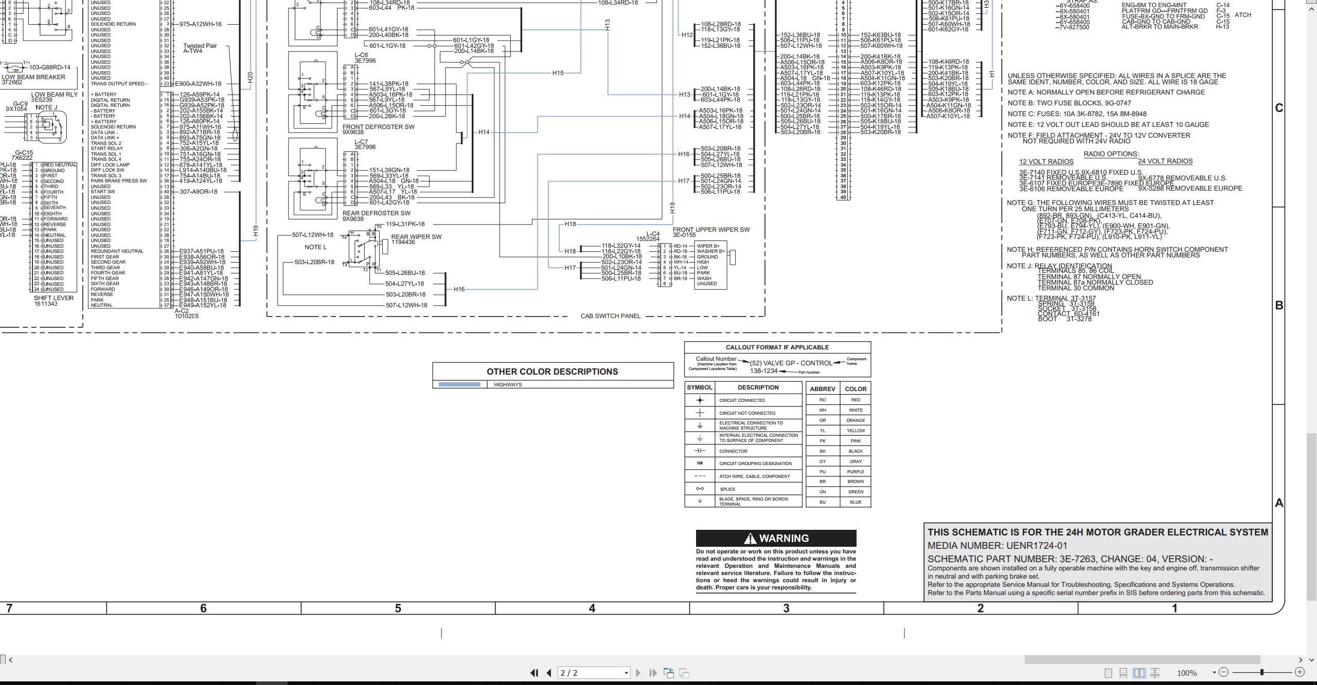Click the 100% zoom value
1317x685 pixels.
[x=1187, y=673]
